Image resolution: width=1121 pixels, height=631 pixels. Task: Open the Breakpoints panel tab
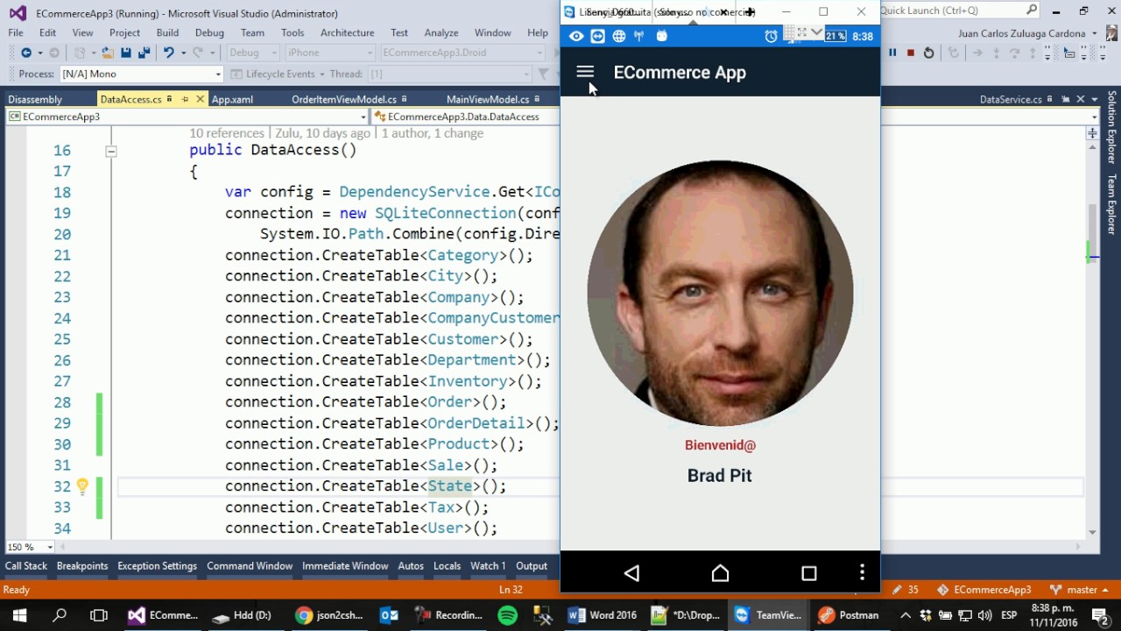click(x=82, y=566)
